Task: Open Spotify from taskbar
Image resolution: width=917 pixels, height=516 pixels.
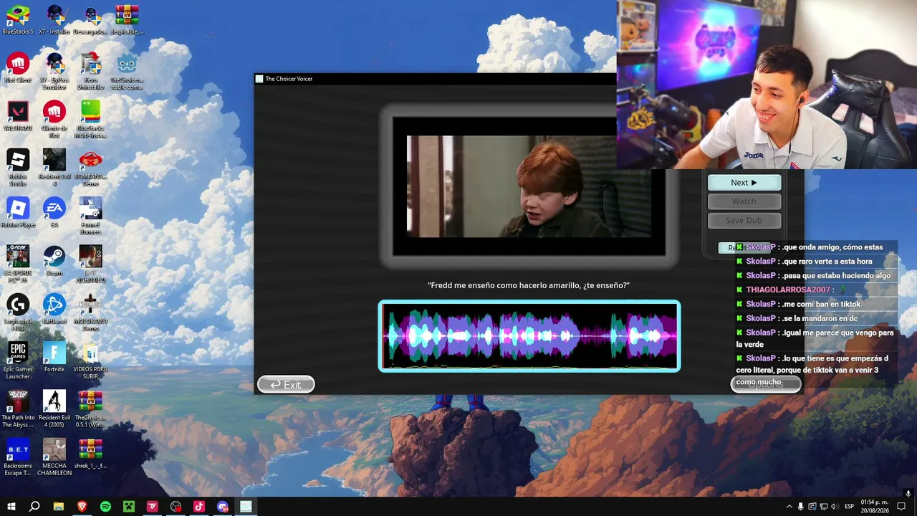Action: point(105,507)
